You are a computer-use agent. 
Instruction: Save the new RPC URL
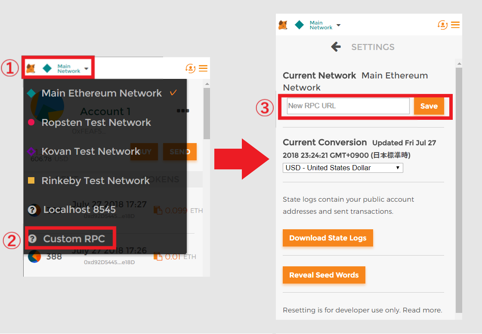429,106
